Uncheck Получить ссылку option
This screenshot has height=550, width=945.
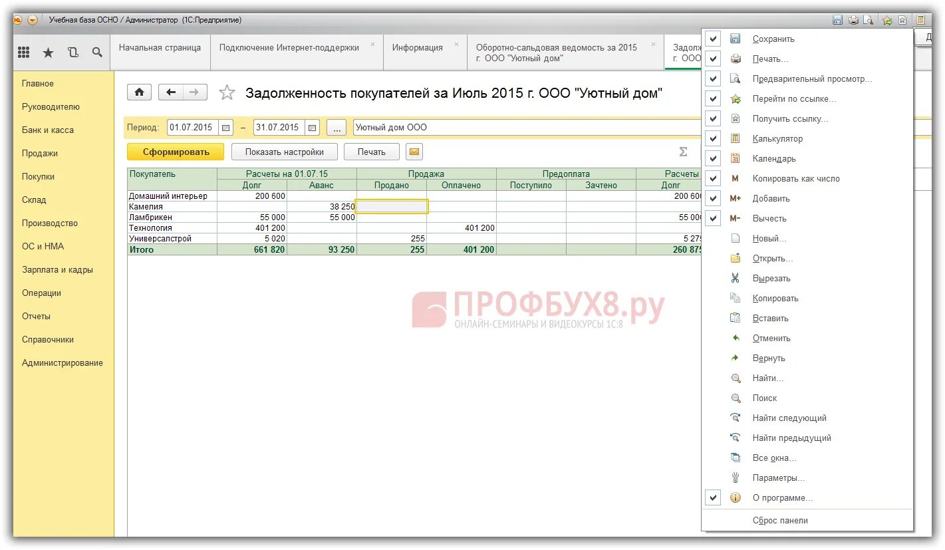pos(713,118)
